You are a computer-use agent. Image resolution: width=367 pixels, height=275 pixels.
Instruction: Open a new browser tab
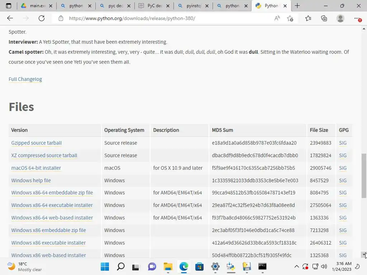tap(297, 6)
